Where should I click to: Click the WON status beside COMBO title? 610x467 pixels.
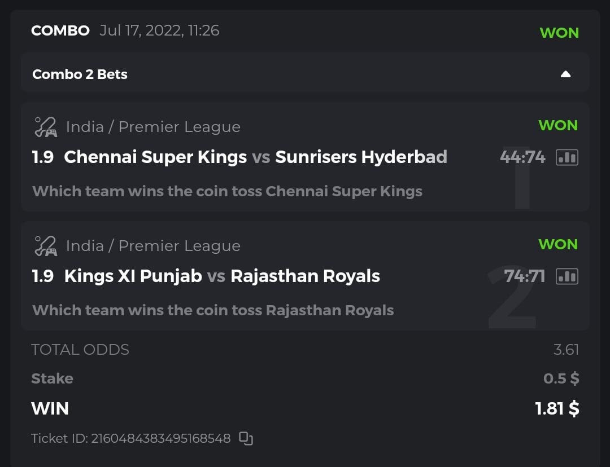coord(559,33)
